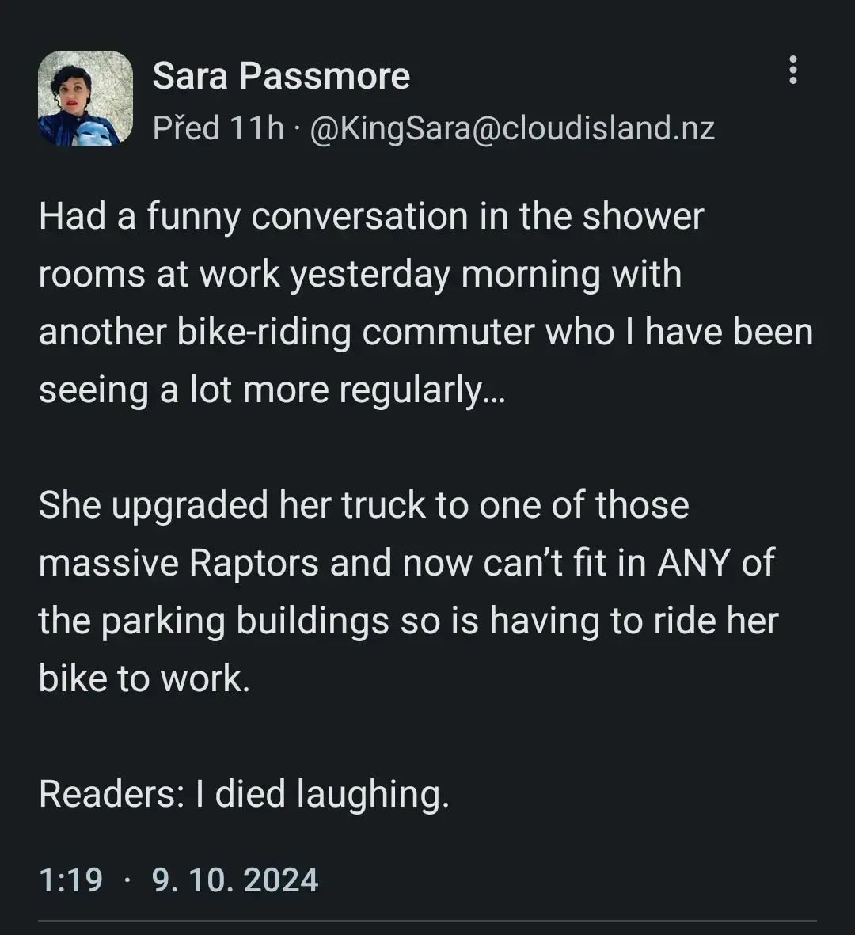Click the @KingSara@cloudisland.nz handle
This screenshot has height=935, width=855.
(x=511, y=127)
